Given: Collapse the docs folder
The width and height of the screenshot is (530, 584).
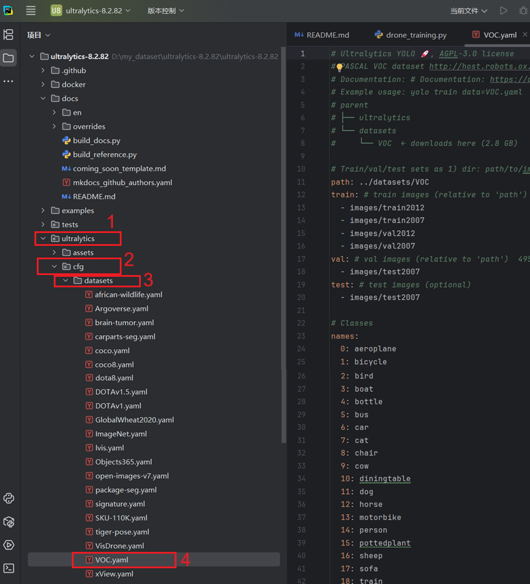Looking at the screenshot, I should coord(43,98).
